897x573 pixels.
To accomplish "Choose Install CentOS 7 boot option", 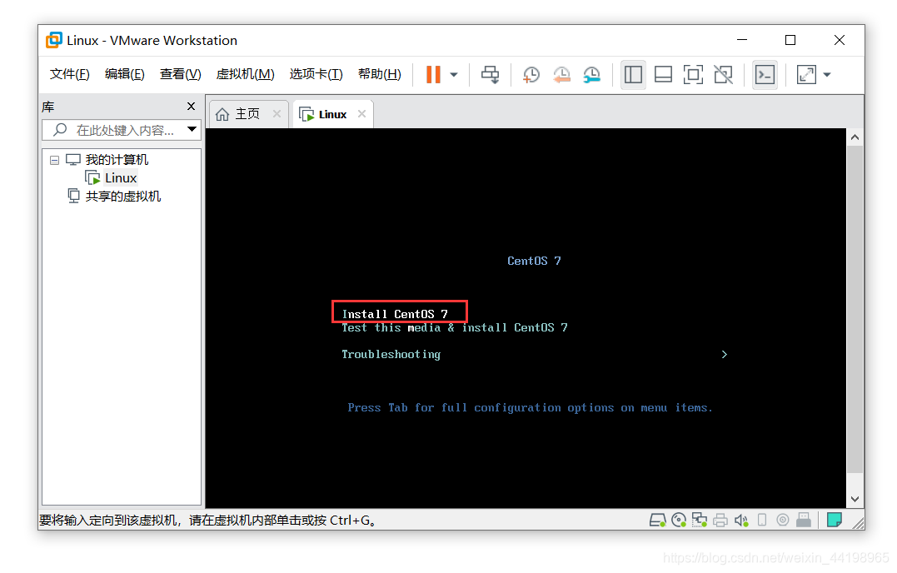I will 395,314.
